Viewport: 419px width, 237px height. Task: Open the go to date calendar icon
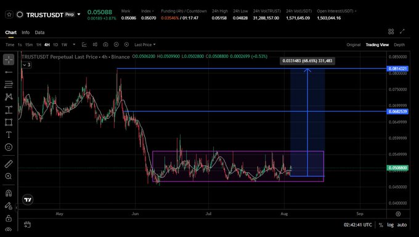pyautogui.click(x=27, y=225)
